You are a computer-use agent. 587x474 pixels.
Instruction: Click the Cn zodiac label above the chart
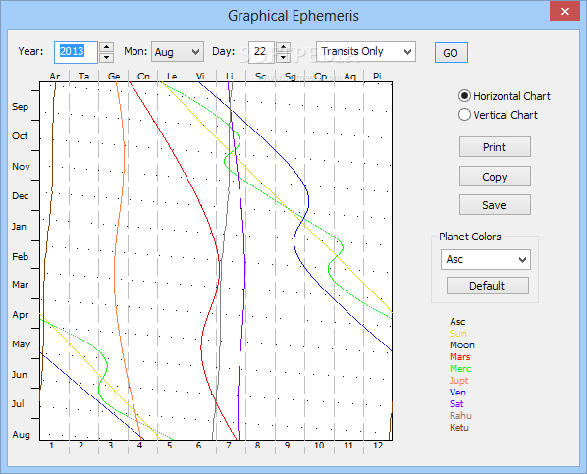click(x=143, y=76)
